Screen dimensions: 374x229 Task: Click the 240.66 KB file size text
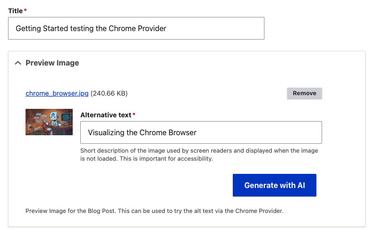109,93
